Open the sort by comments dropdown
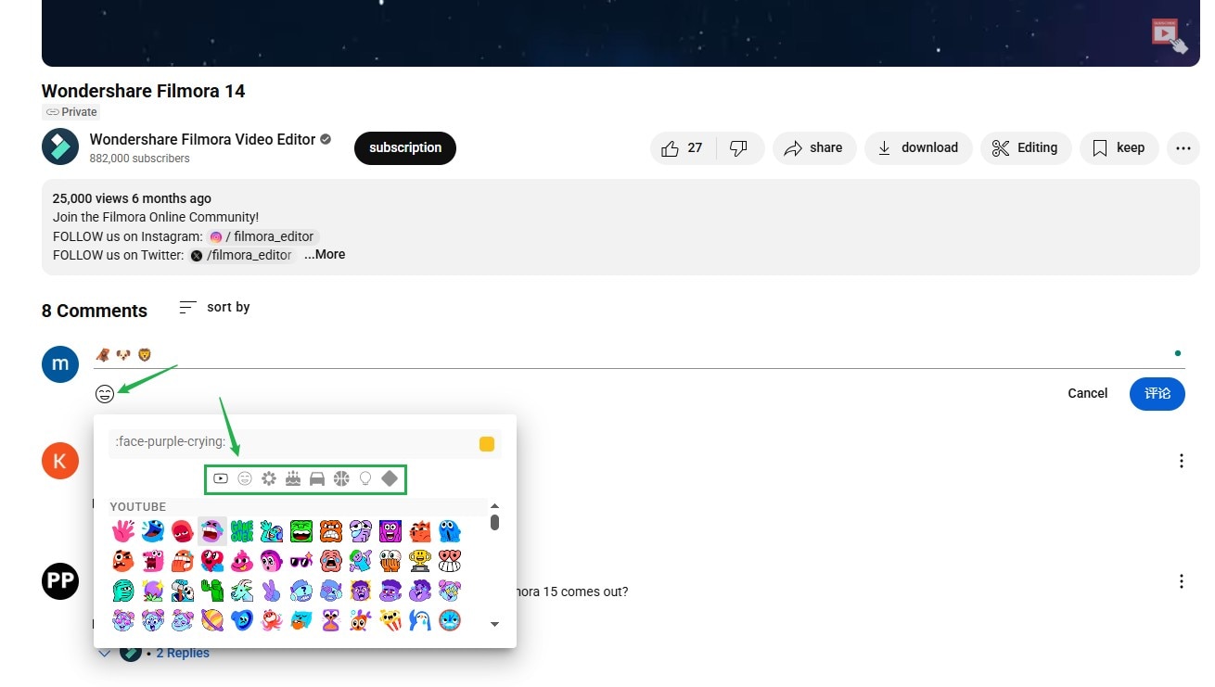This screenshot has width=1215, height=687. 214,307
